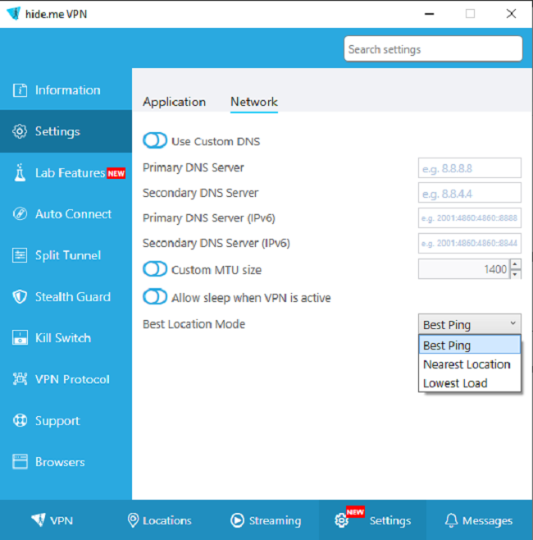
Task: Go to Kill Switch label
Action: [x=63, y=338]
